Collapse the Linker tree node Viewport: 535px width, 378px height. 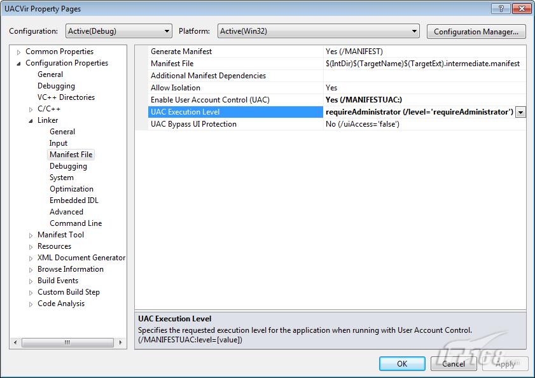31,120
